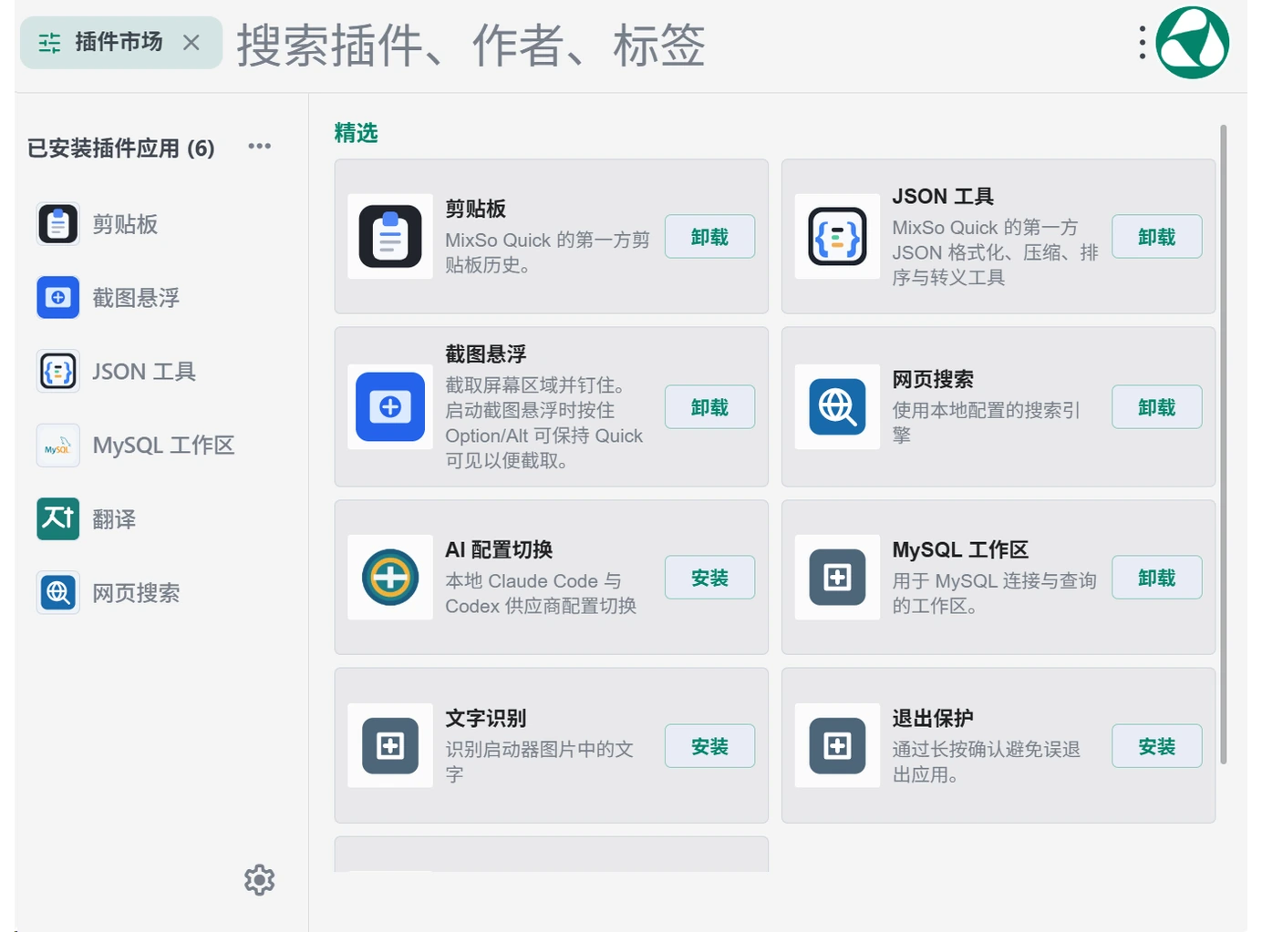The height and width of the screenshot is (932, 1262).
Task: Select the 翻译 sidebar label
Action: click(114, 519)
